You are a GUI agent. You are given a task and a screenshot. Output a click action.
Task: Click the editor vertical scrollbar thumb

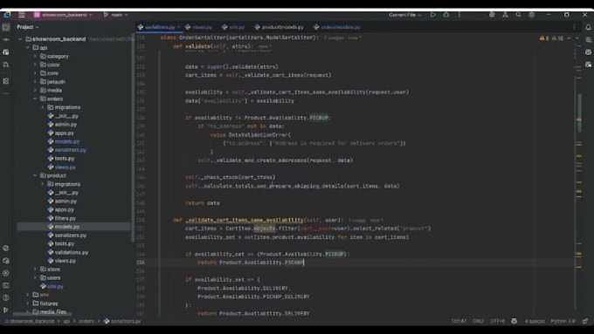point(580,112)
